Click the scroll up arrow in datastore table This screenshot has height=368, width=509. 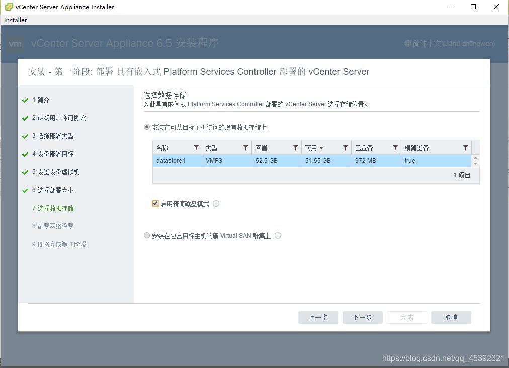pos(476,158)
